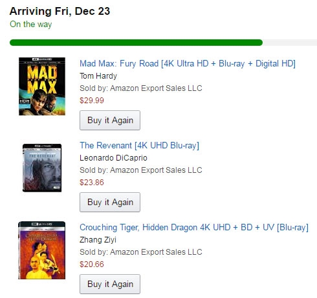The width and height of the screenshot is (317, 298).
Task: Click the $20.66 price for Crouching Tiger
Action: click(x=92, y=264)
